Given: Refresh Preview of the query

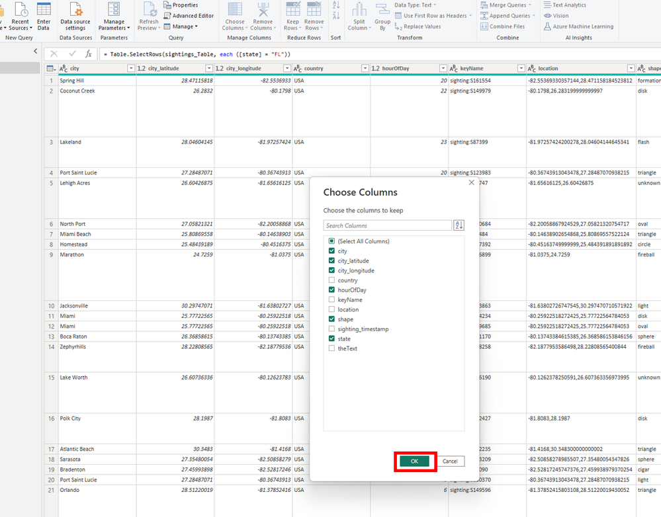Looking at the screenshot, I should click(150, 17).
